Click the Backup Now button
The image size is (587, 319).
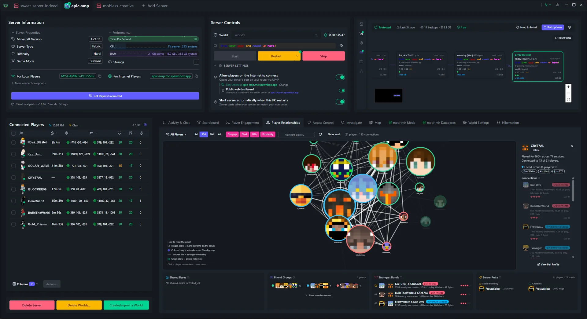pos(552,27)
